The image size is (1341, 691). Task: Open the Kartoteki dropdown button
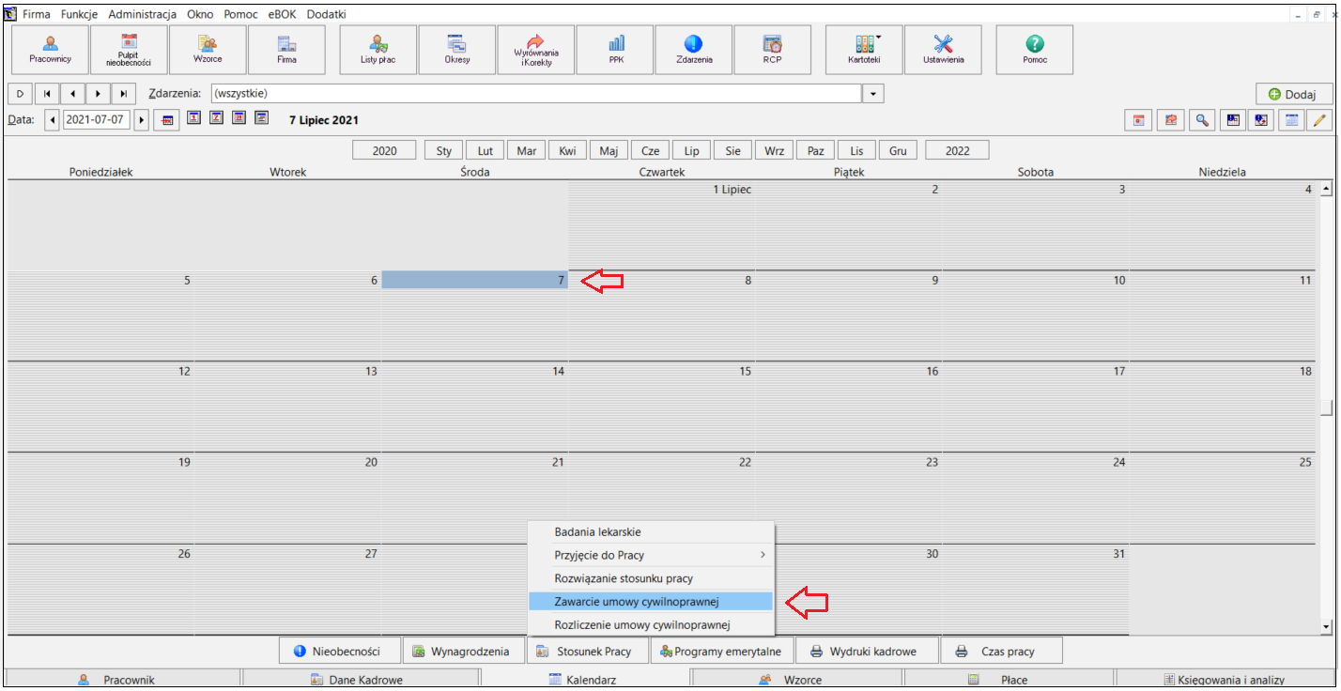click(864, 50)
